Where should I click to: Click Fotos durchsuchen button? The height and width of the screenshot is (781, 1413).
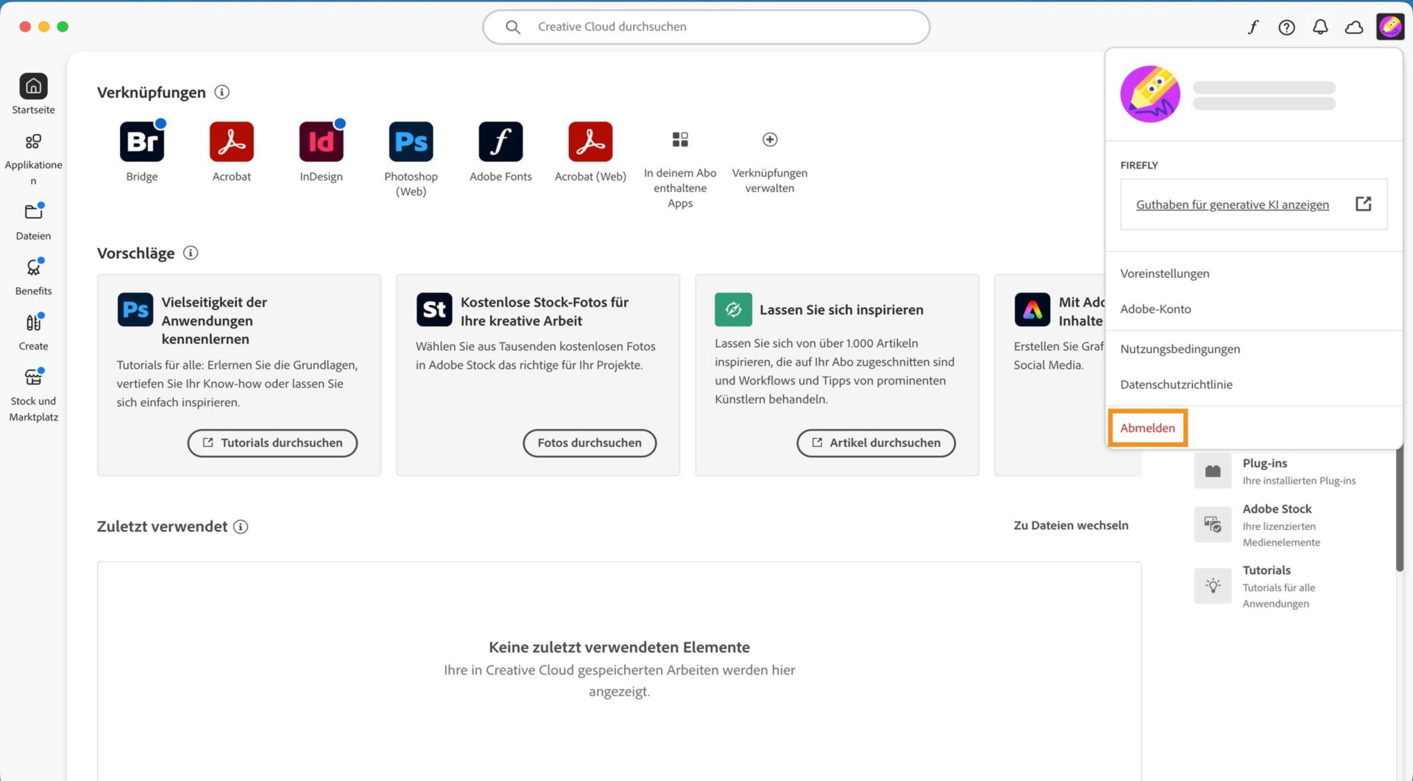(589, 443)
